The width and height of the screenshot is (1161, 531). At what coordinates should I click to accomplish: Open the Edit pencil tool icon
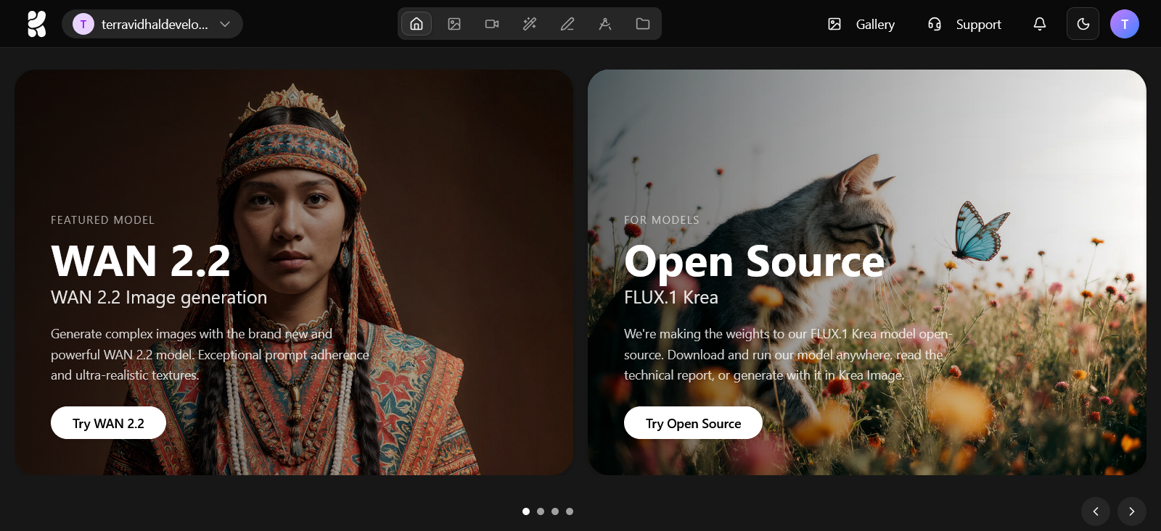point(567,24)
